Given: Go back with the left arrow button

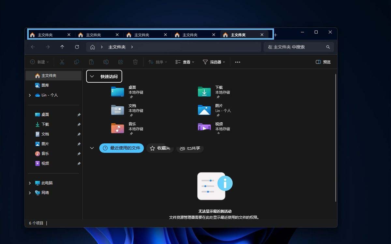Looking at the screenshot, I should click(x=33, y=47).
